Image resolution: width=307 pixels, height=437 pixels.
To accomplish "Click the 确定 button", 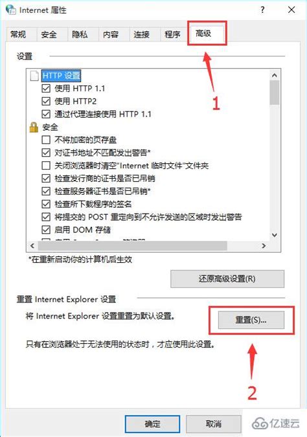I will tap(152, 424).
